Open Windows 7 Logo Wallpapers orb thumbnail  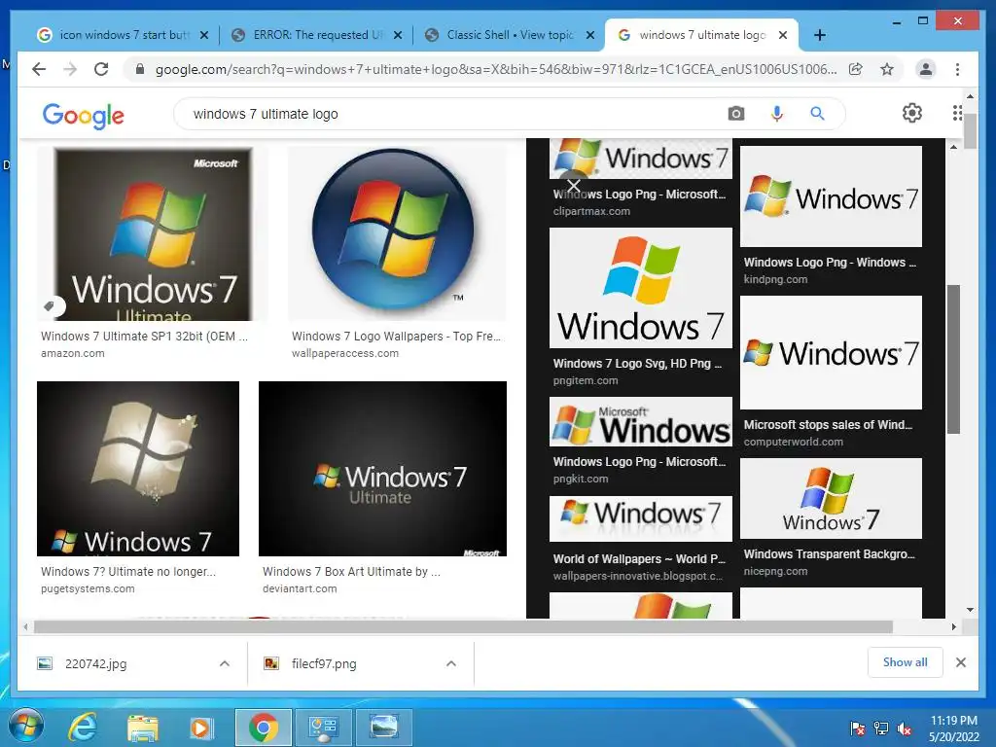[x=397, y=233]
